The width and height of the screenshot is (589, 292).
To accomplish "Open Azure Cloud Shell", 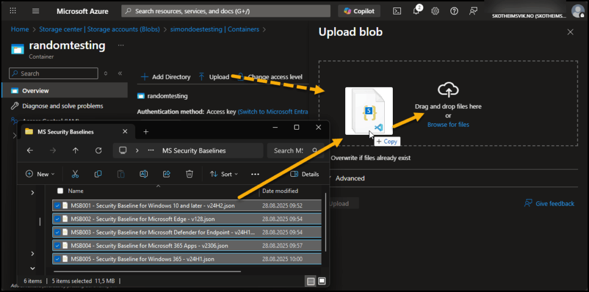I will click(397, 11).
